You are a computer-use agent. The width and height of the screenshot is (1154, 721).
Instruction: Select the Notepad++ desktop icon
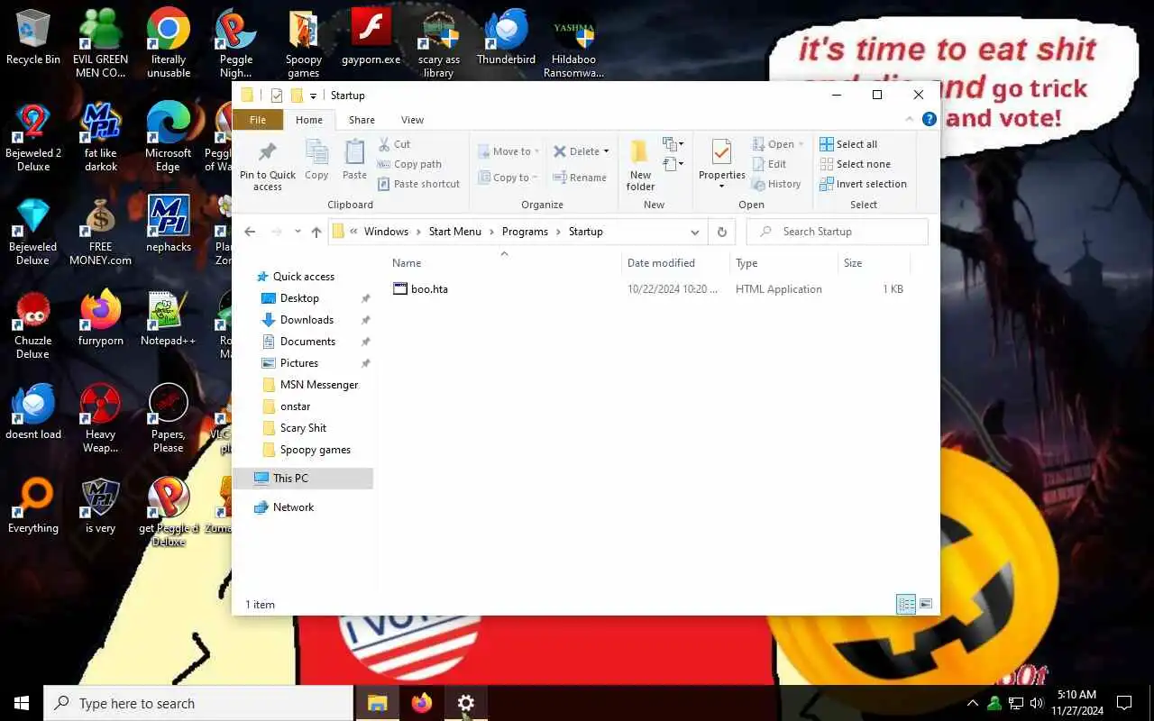coord(168,319)
